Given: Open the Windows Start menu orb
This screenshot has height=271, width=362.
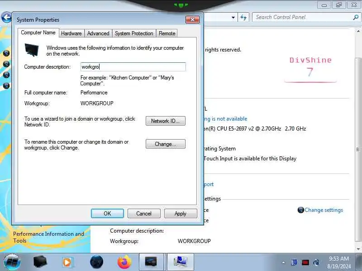Looking at the screenshot, I should pyautogui.click(x=12, y=262).
